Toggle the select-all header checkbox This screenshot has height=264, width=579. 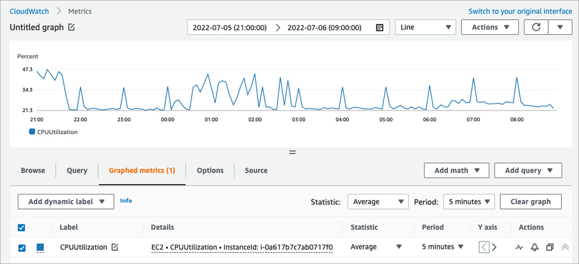click(21, 227)
